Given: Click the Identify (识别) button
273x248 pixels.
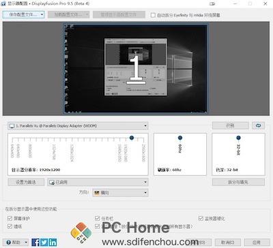Looking at the screenshot, I should coord(230,125).
